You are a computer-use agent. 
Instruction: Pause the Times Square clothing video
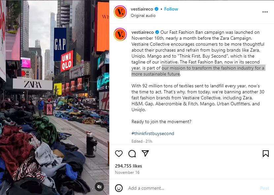54,97
